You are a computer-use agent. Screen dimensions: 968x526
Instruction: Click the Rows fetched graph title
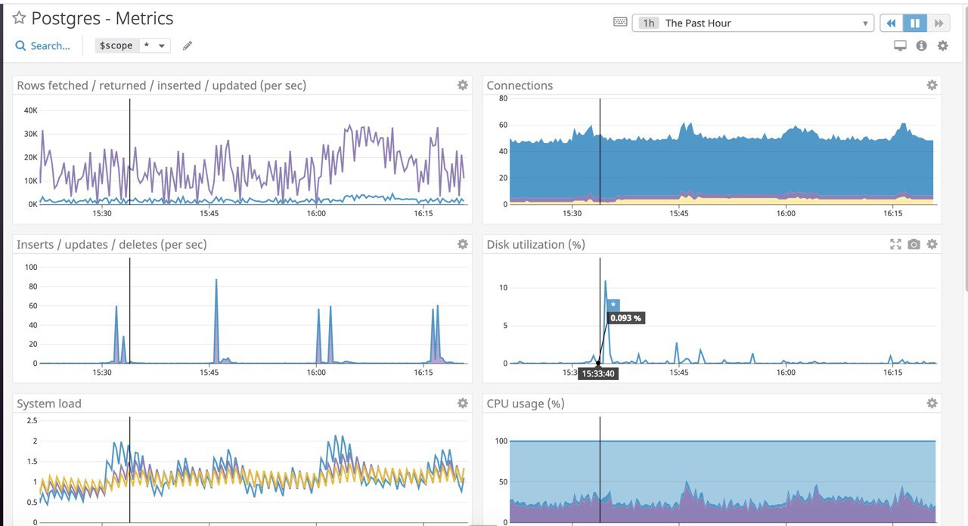pyautogui.click(x=162, y=85)
